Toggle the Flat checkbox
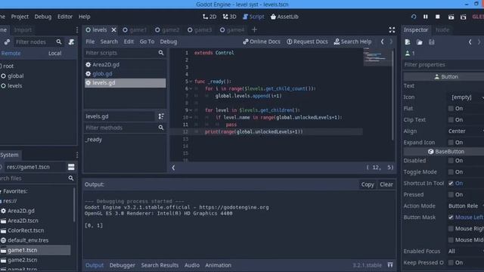 [x=451, y=109]
